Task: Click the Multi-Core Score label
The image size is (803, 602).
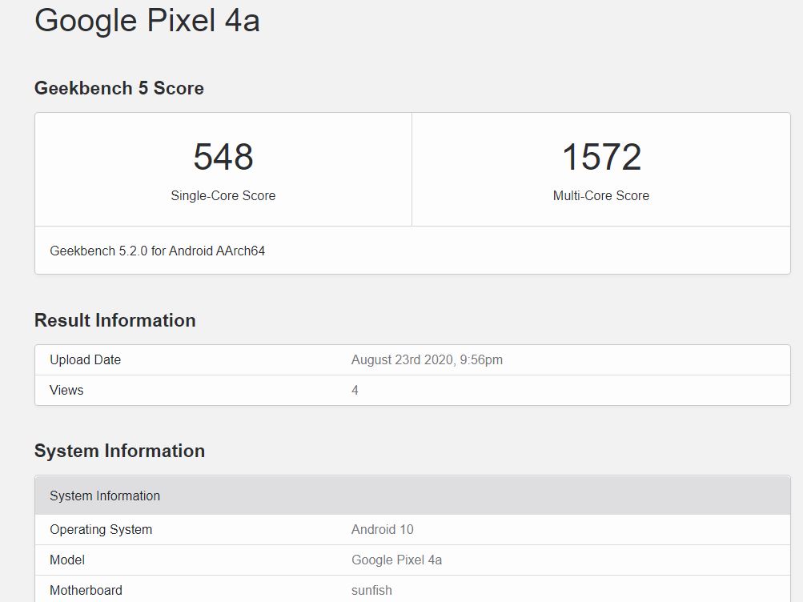Action: tap(600, 195)
